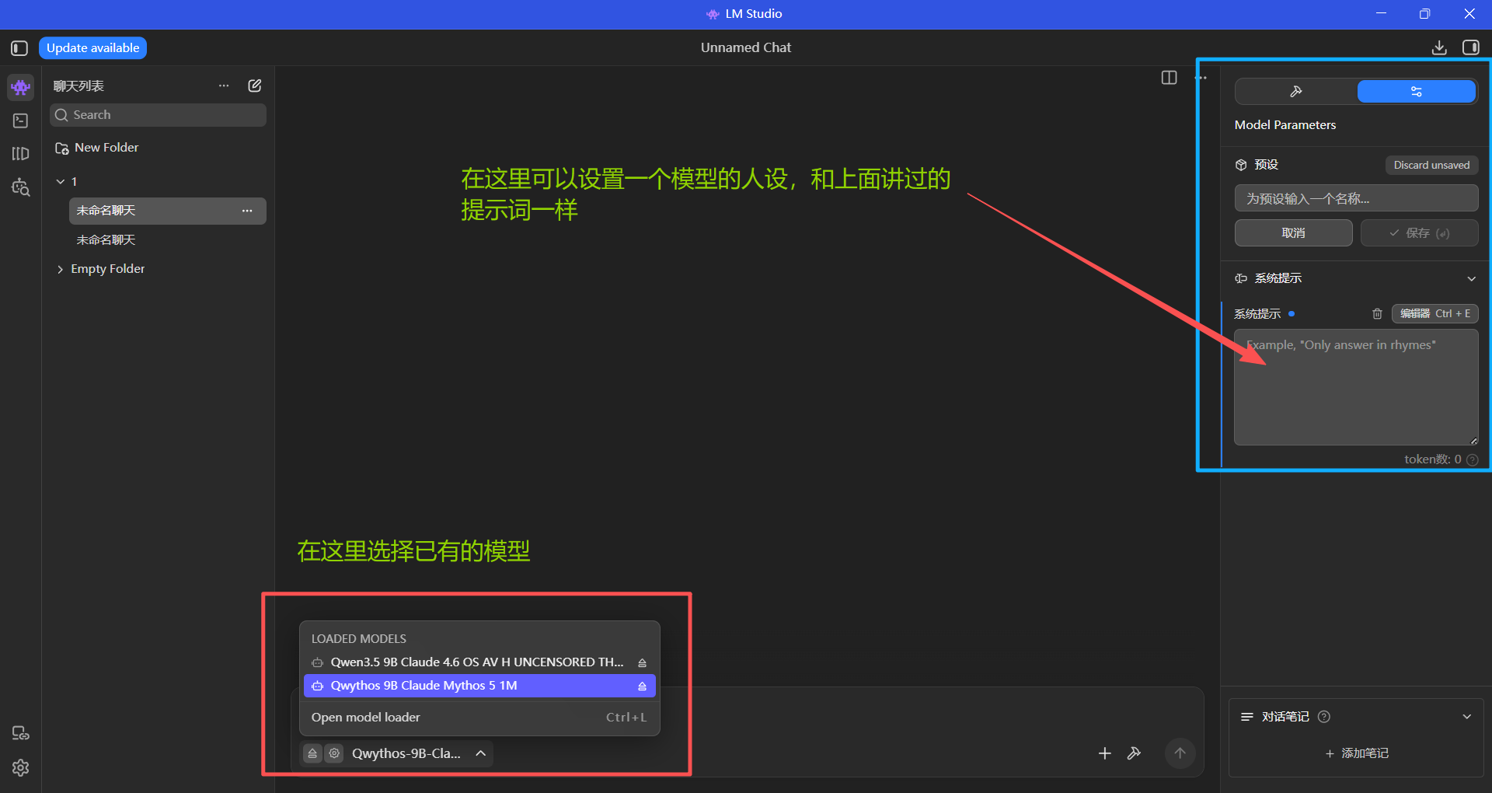
Task: Switch to the tools/integrations tab
Action: coord(1296,92)
